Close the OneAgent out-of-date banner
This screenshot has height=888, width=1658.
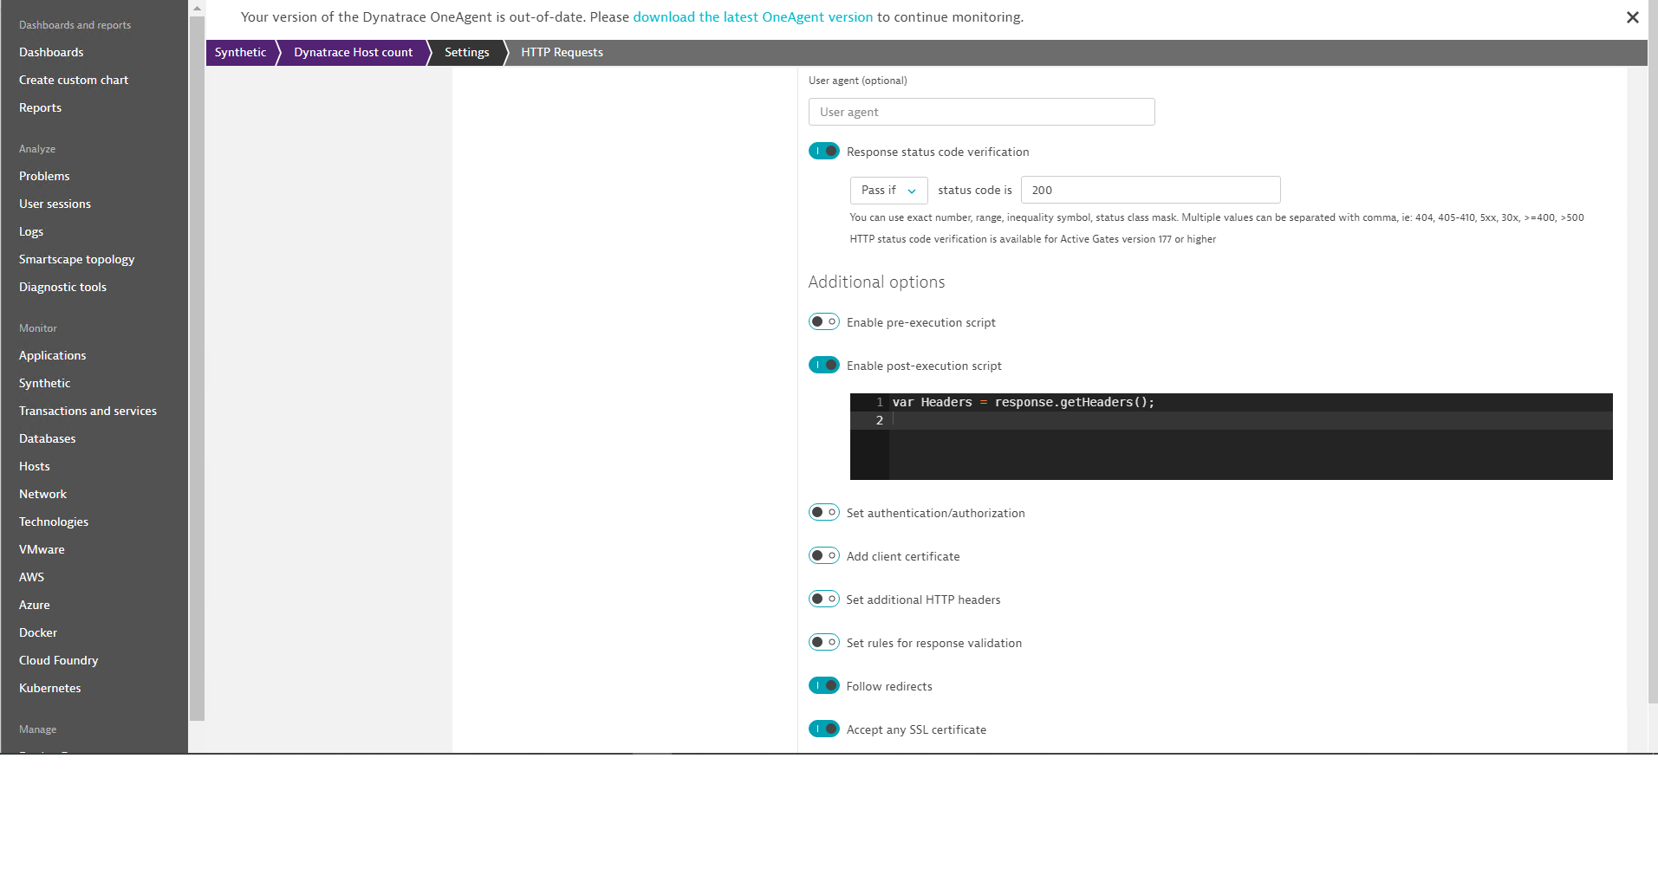(x=1632, y=17)
